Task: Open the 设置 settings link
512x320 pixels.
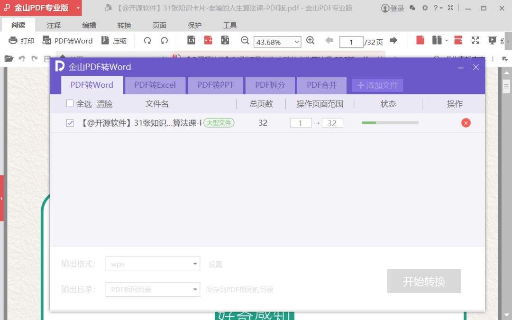Action: pos(215,264)
